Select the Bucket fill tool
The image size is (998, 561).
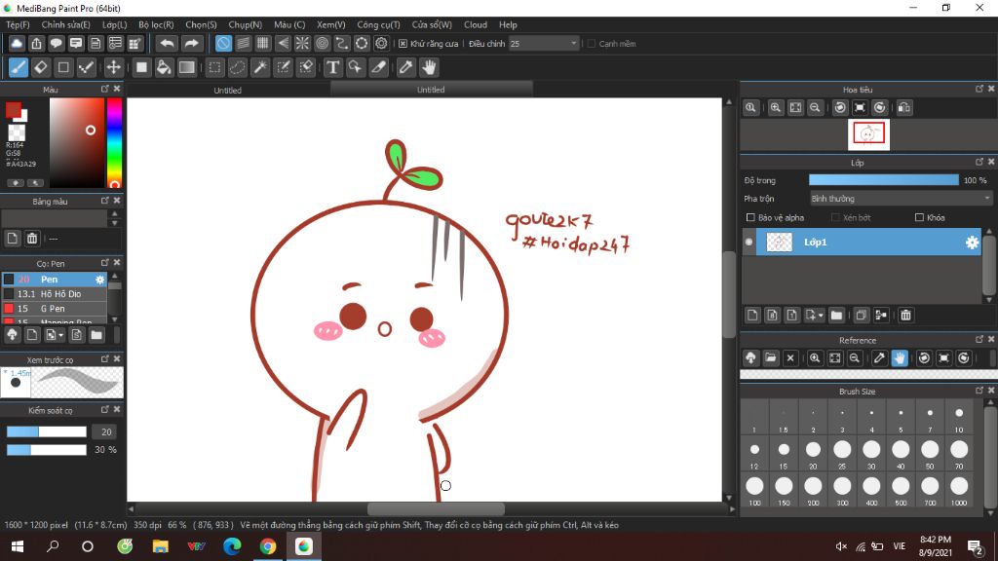pos(164,67)
